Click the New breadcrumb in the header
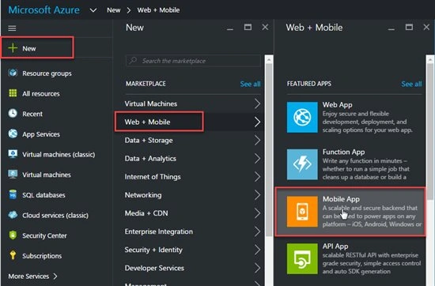Viewport: 435px width, 286px height. (114, 10)
